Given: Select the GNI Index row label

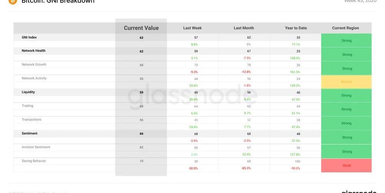Looking at the screenshot, I should pyautogui.click(x=29, y=38).
